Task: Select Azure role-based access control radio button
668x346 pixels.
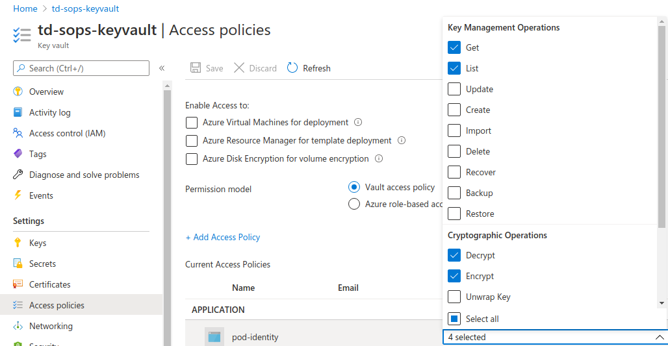Action: click(x=354, y=204)
